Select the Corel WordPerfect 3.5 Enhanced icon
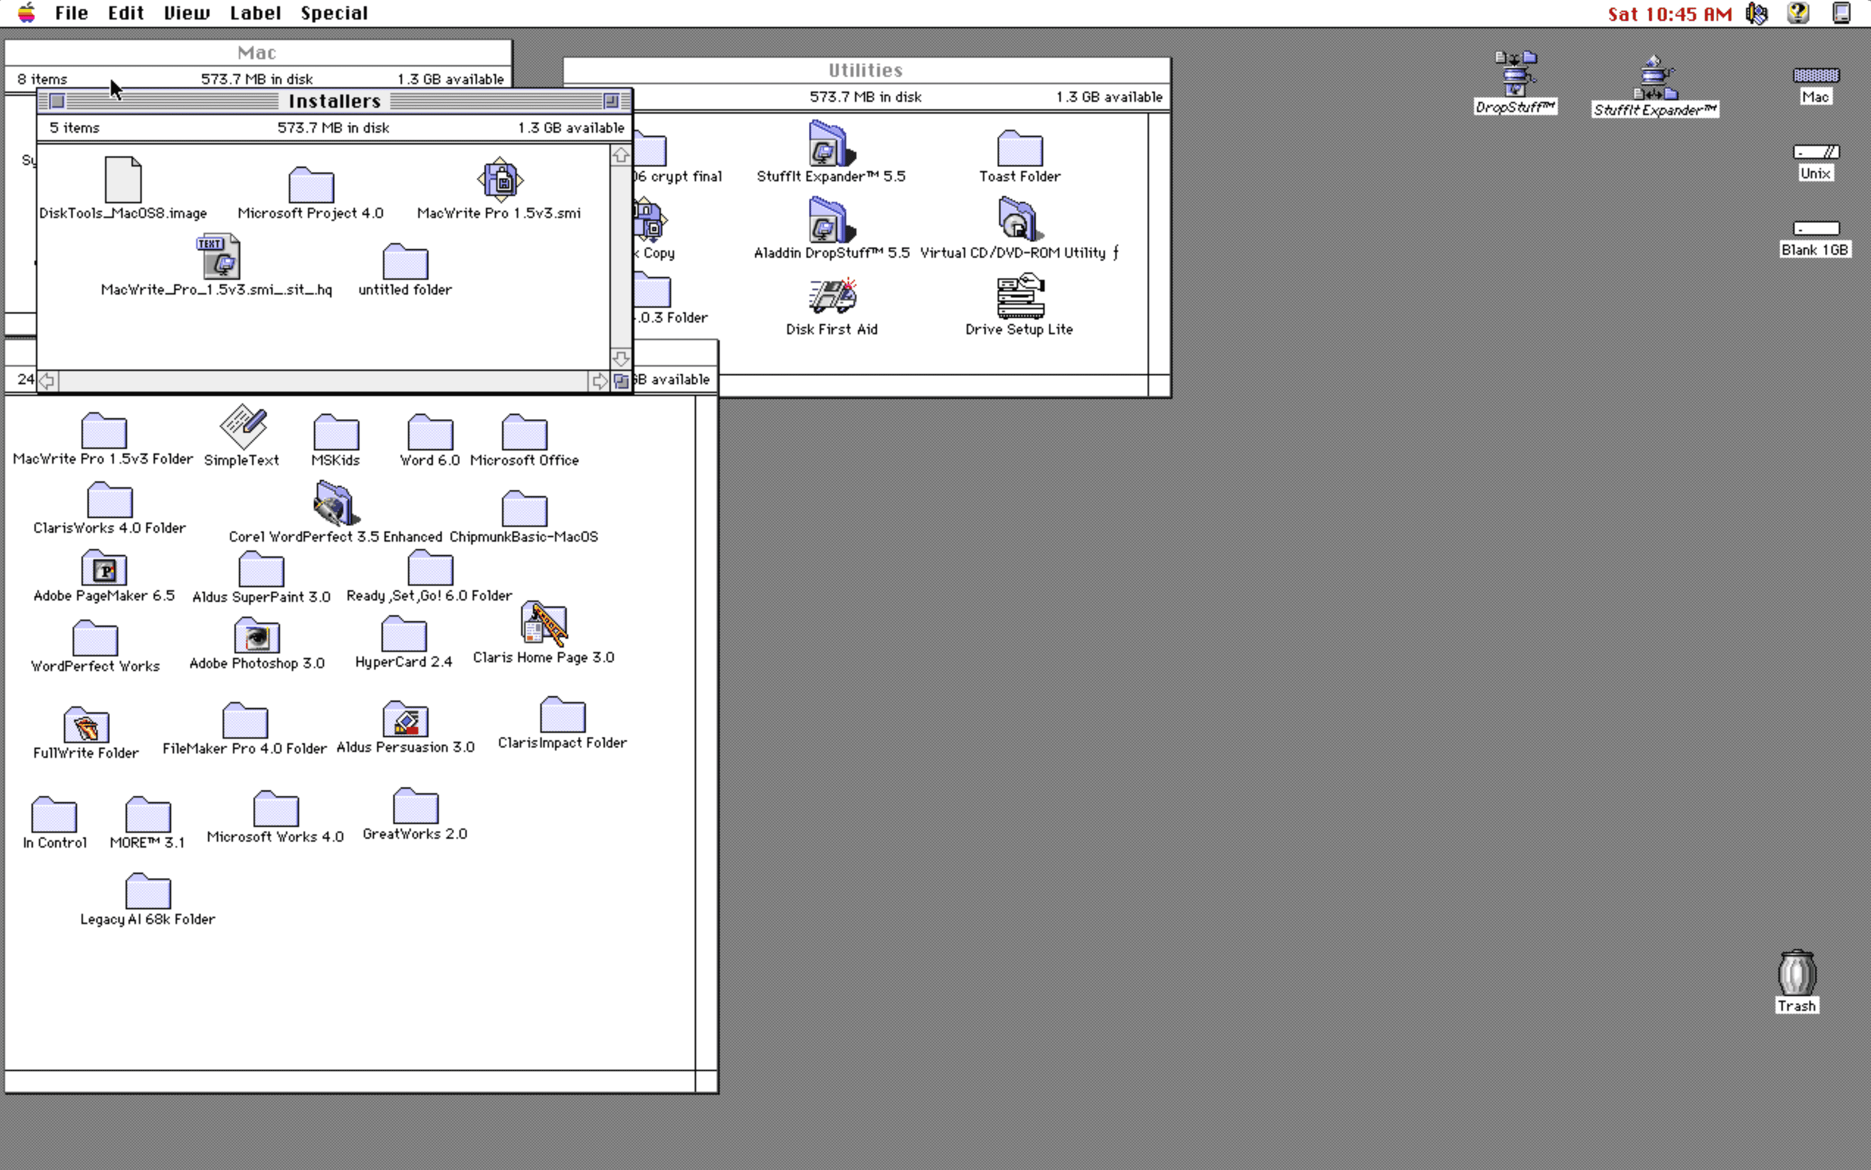This screenshot has height=1170, width=1871. click(336, 503)
